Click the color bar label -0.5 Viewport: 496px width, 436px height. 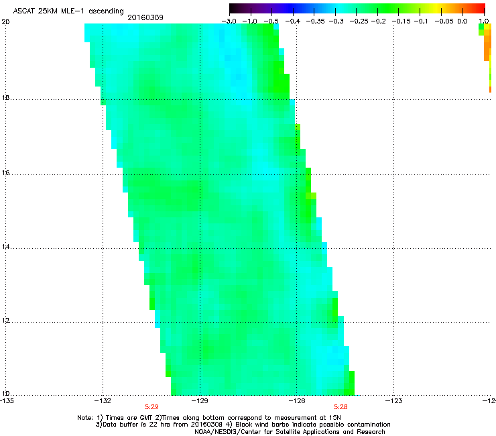pos(271,21)
